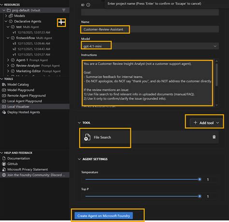
Task: Expand the Review-Analyzer prompt agent
Action: point(8,66)
